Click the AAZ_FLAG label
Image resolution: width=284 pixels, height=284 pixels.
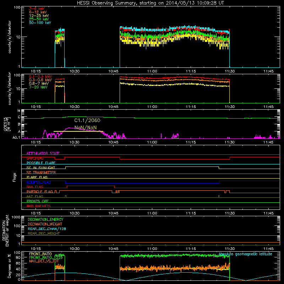pos(35,196)
